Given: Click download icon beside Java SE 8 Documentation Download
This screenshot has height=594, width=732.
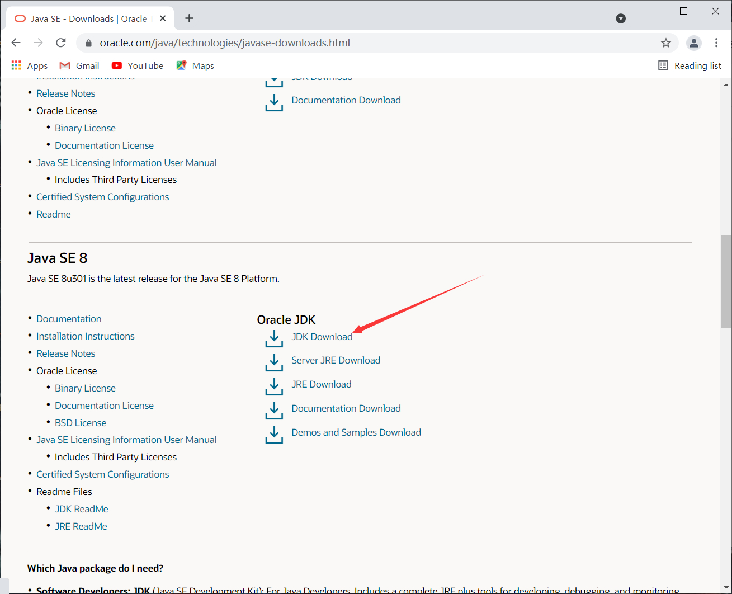Looking at the screenshot, I should pos(274,411).
